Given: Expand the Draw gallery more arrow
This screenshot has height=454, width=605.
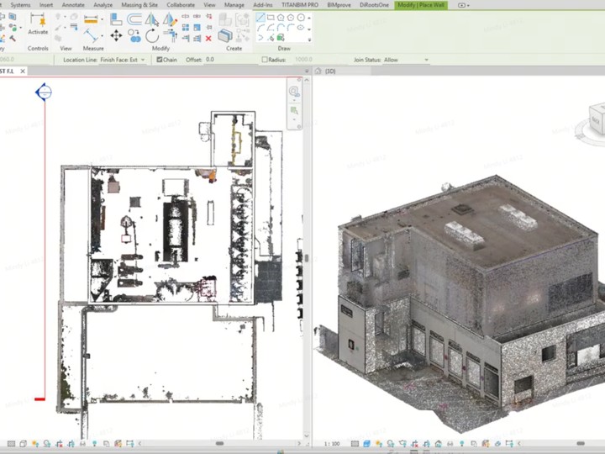Looking at the screenshot, I should point(309,40).
